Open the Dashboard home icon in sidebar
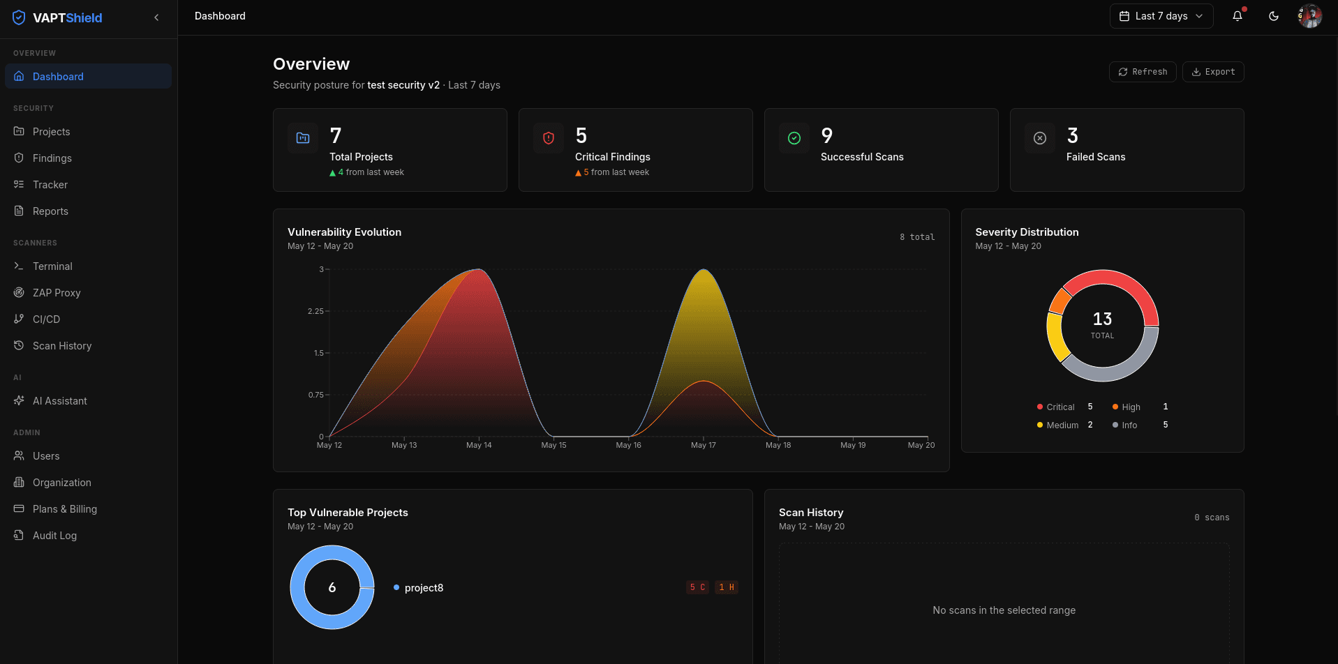 pos(19,76)
